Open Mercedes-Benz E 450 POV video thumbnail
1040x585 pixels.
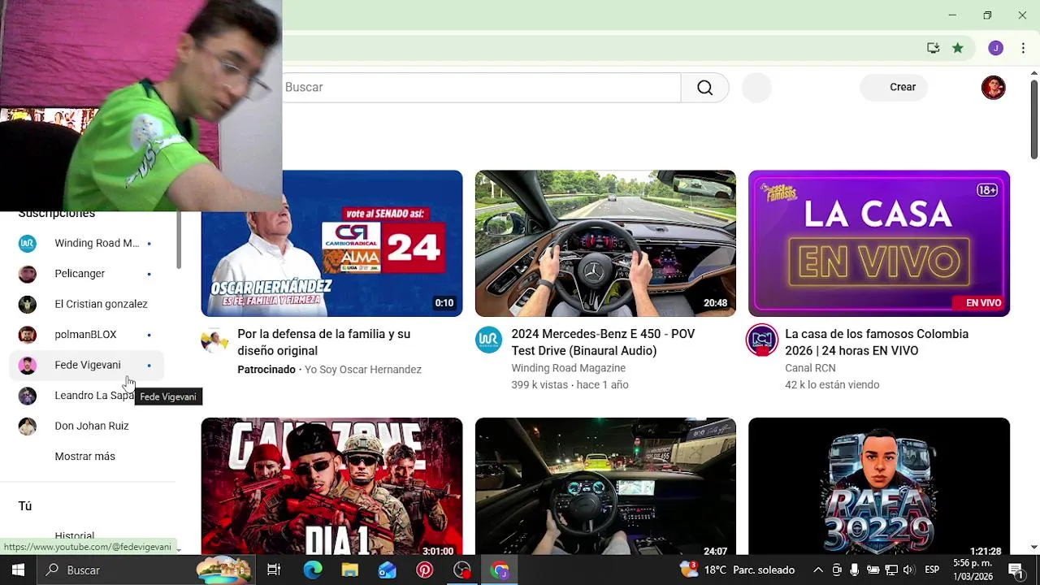[x=605, y=244]
